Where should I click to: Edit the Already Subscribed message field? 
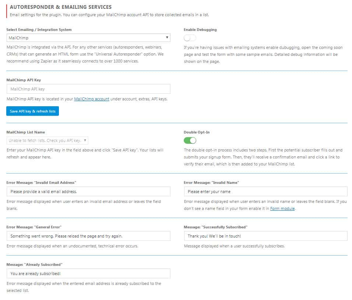[x=88, y=274]
